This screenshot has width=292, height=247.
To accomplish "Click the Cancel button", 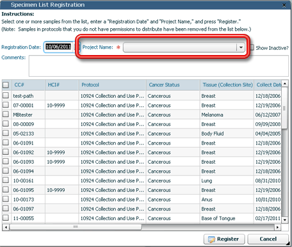I will tap(268, 239).
